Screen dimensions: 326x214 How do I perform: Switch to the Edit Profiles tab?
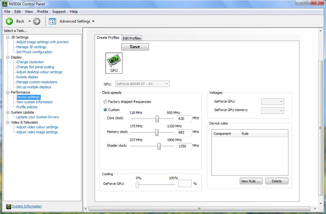pyautogui.click(x=132, y=38)
